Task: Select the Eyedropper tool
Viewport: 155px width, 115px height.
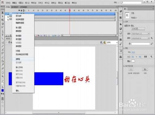Action: [2, 65]
